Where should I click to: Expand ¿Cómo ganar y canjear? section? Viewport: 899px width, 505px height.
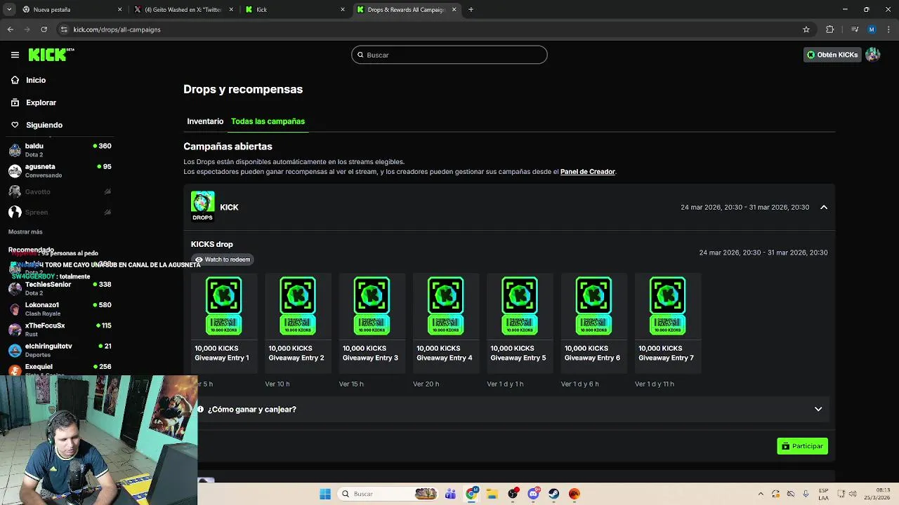click(509, 409)
